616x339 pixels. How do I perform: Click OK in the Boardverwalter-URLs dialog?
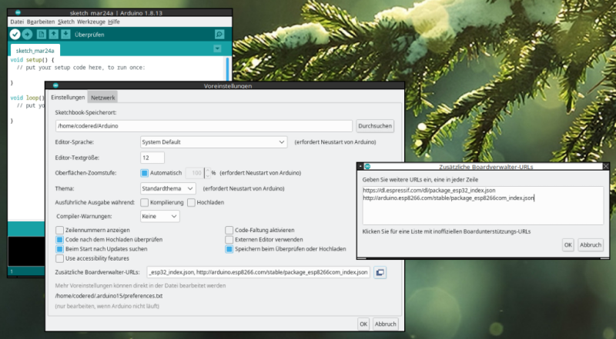[568, 244]
